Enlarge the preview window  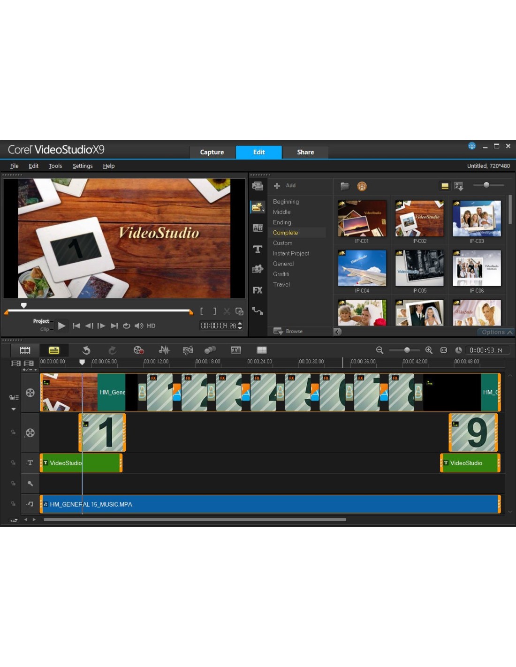pos(239,311)
